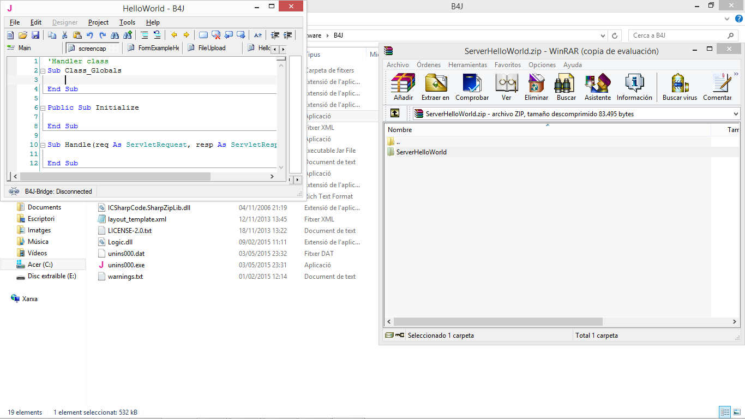
Task: Click Extraer en in WinRAR toolbar
Action: (435, 87)
